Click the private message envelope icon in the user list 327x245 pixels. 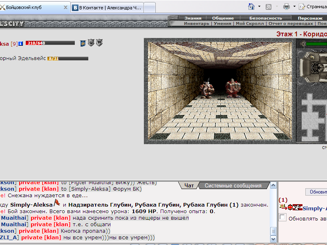point(283,207)
